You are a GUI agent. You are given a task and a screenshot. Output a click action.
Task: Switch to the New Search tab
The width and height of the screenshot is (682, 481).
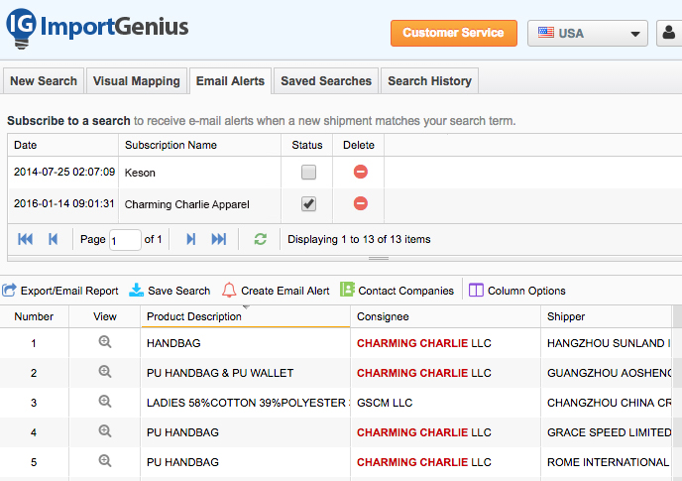pos(43,81)
